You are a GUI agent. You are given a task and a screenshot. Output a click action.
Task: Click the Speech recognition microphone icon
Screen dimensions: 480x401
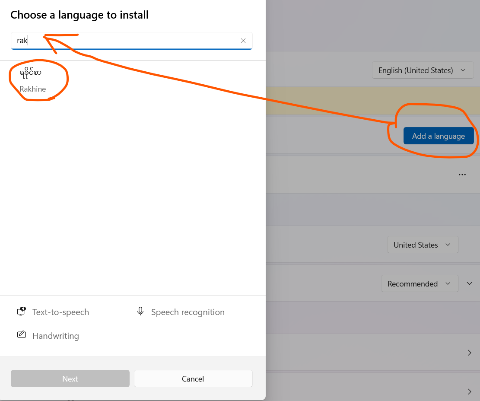tap(140, 312)
